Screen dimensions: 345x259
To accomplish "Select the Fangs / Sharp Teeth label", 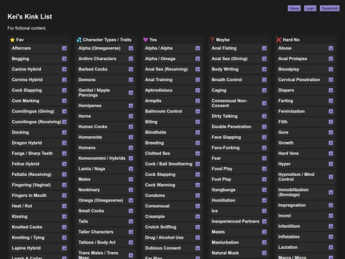I will [33, 153].
